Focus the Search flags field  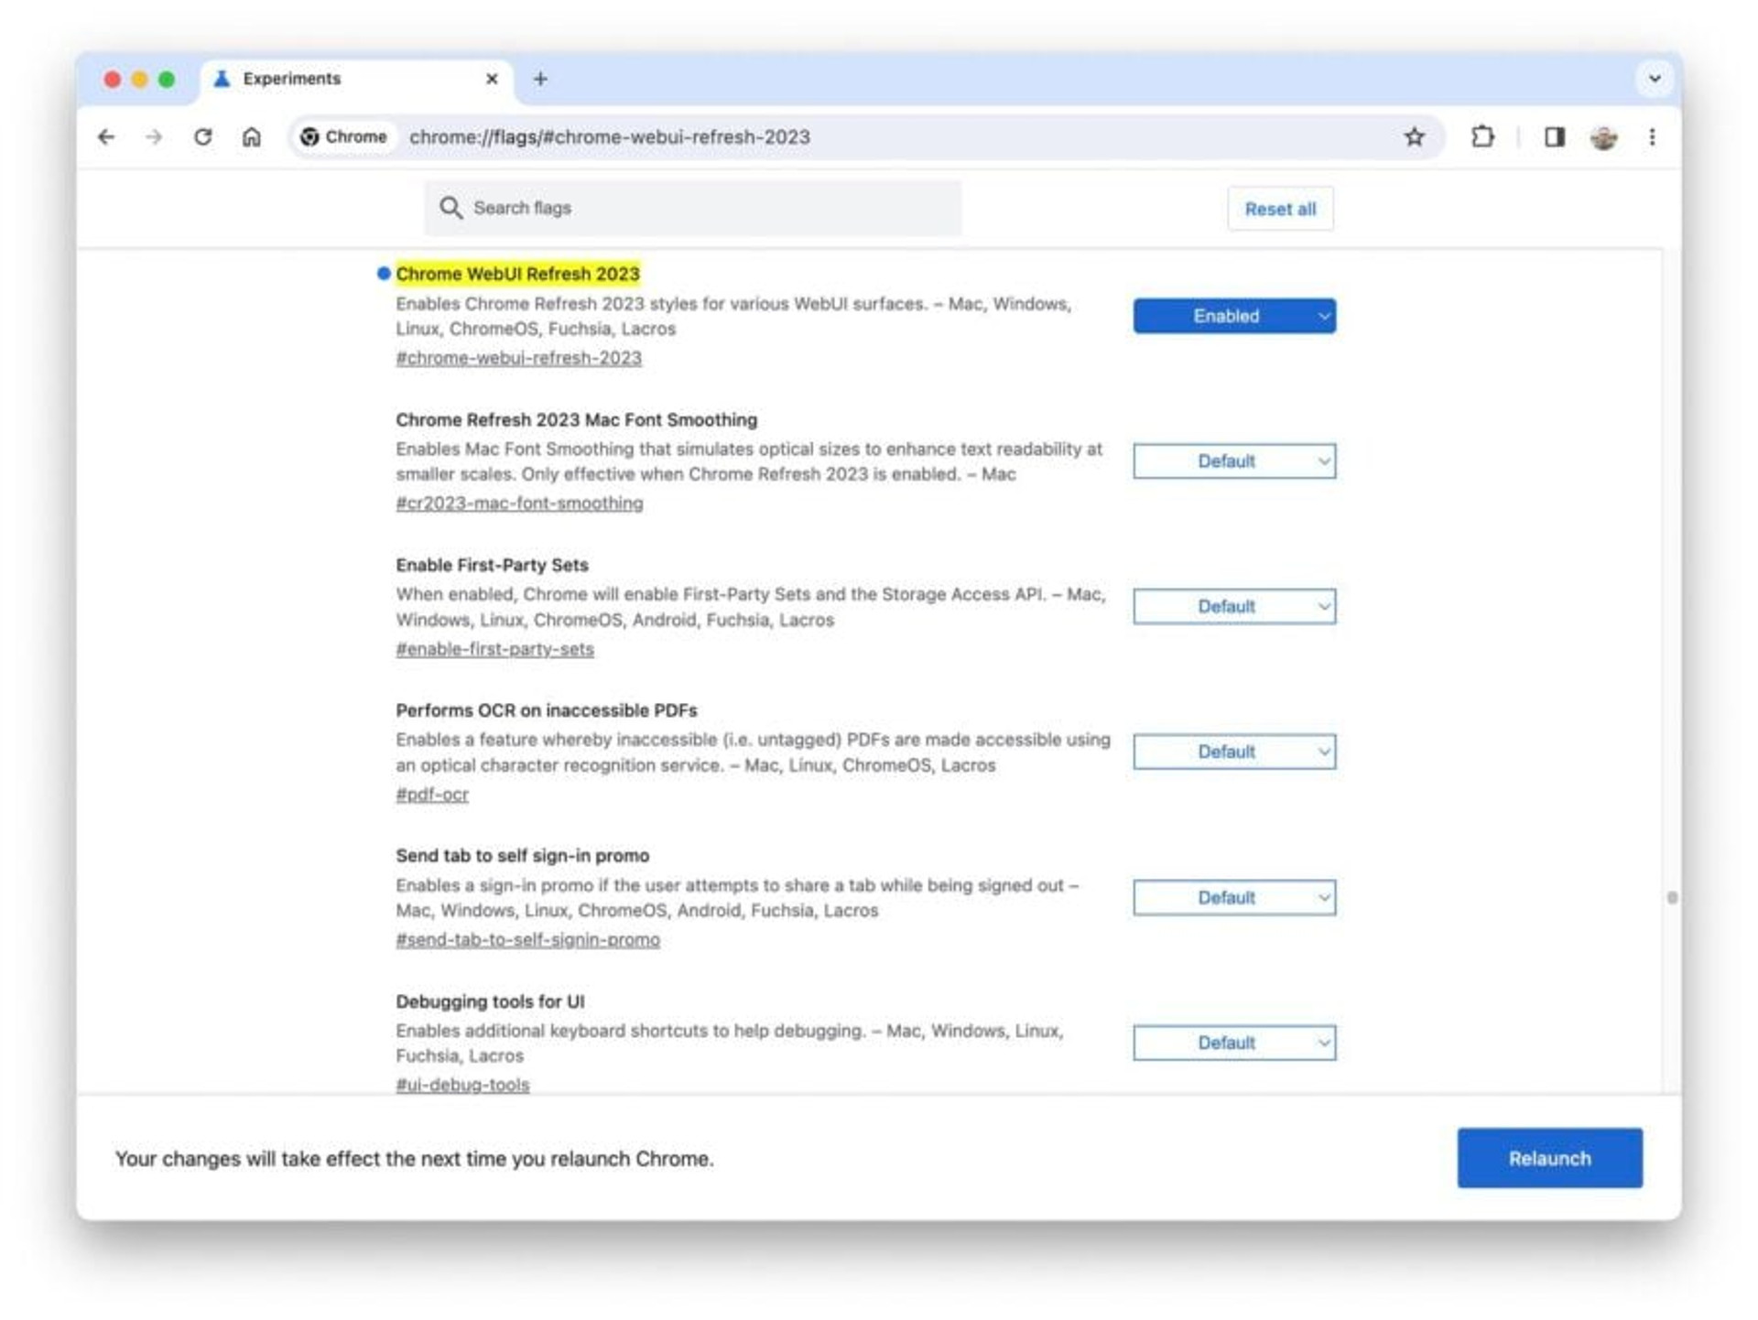coord(693,208)
